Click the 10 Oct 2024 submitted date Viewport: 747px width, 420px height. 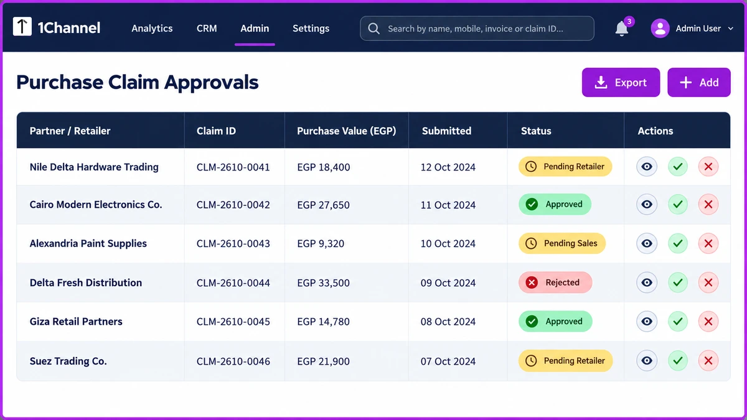pyautogui.click(x=448, y=243)
